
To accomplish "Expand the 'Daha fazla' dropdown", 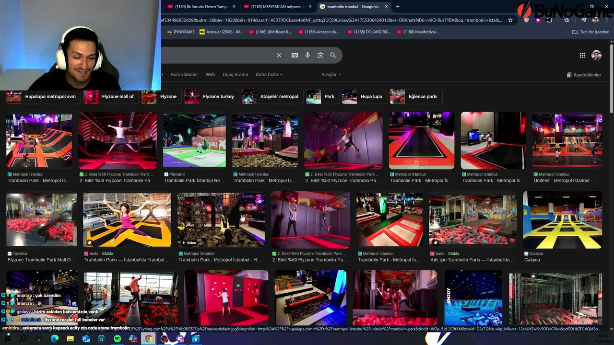I will tap(269, 75).
